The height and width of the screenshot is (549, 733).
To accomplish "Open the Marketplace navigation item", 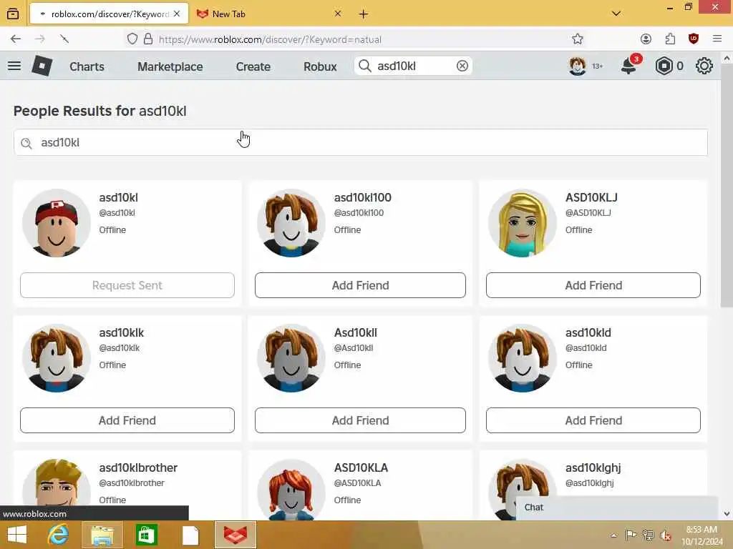I will point(170,66).
